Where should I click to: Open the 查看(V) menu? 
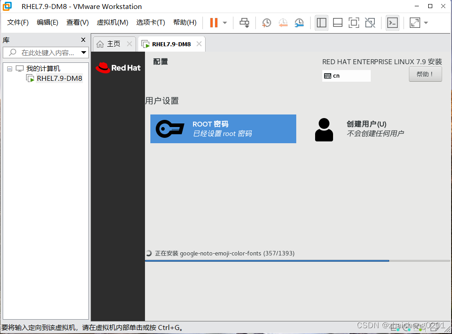pos(78,22)
